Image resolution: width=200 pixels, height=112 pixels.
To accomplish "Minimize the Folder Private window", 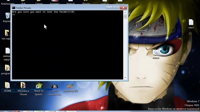I will (x=109, y=8).
